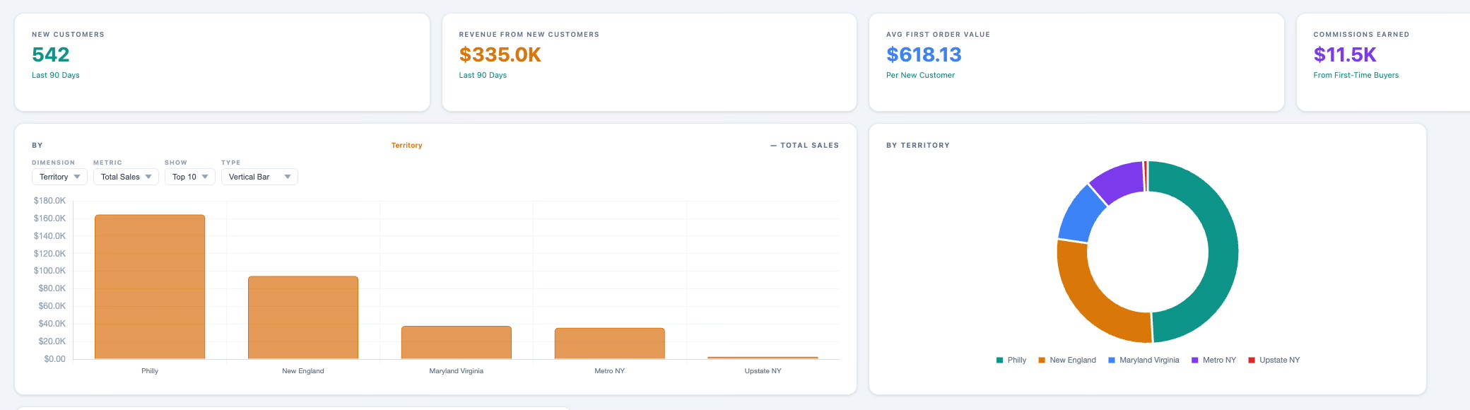Click the Philly bar in the bar chart
Viewport: 1470px width, 410px height.
tap(150, 287)
